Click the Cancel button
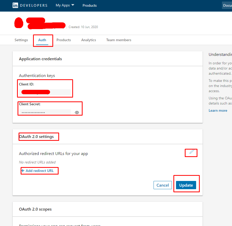232x226 pixels. tap(163, 185)
